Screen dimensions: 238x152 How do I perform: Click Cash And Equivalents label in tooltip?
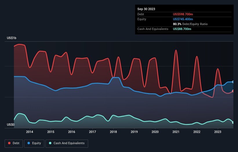click(x=153, y=29)
